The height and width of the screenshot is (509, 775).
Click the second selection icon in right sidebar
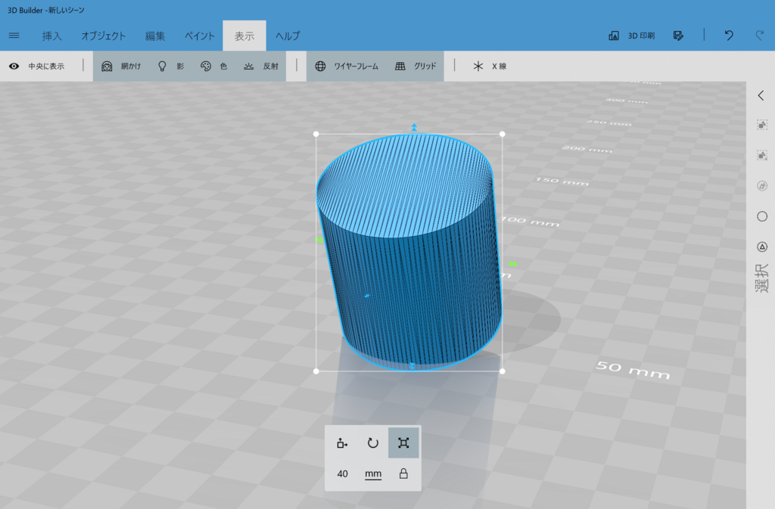pyautogui.click(x=762, y=156)
